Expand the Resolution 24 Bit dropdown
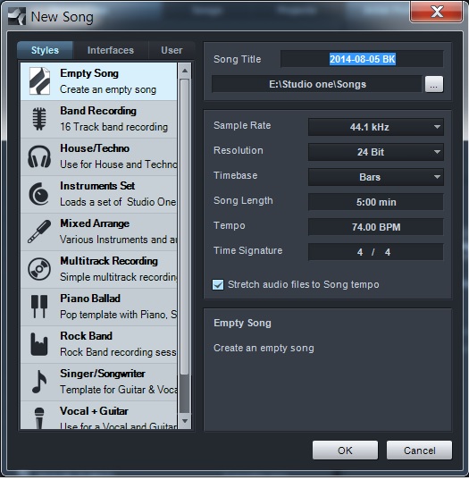This screenshot has width=469, height=480. 376,152
